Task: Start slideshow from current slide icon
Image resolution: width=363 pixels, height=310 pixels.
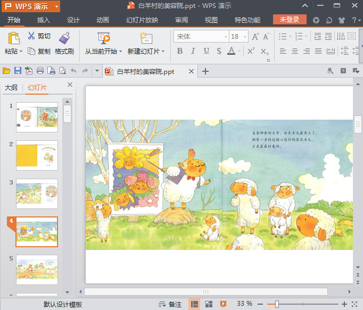Action: tap(103, 38)
